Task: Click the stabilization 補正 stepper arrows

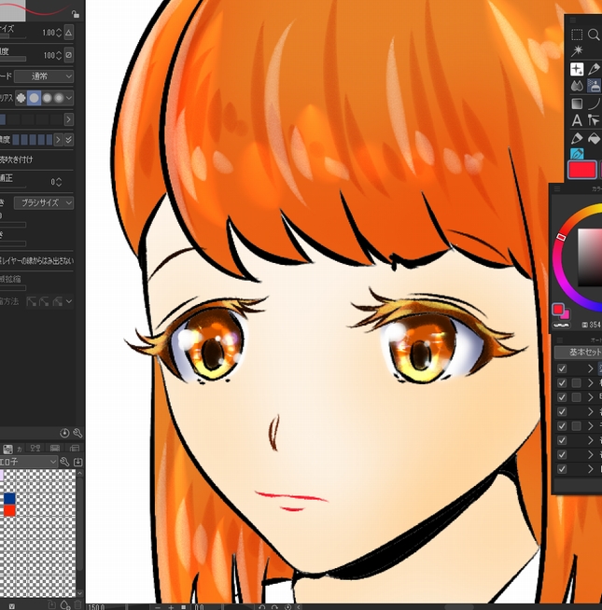Action: pos(59,182)
